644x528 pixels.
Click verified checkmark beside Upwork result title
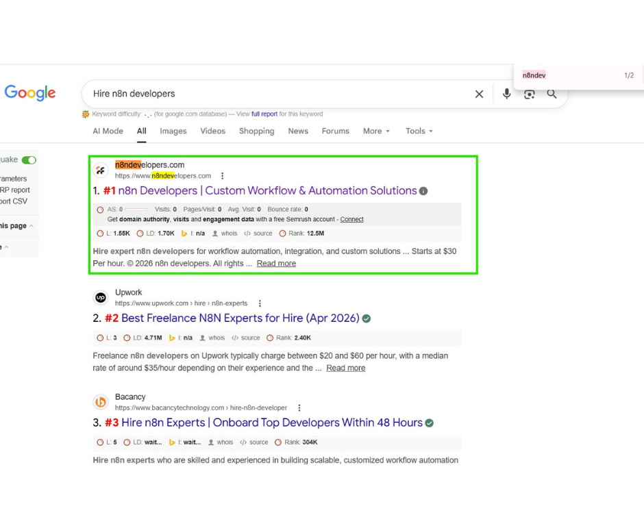(367, 318)
